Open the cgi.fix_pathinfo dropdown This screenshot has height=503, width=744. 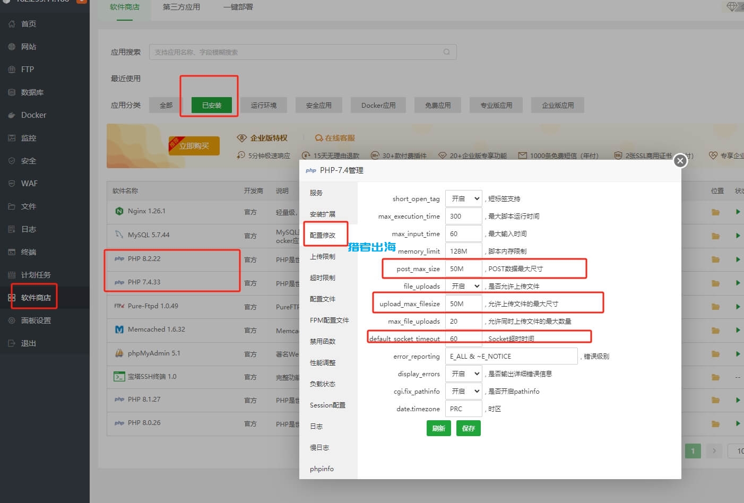463,391
